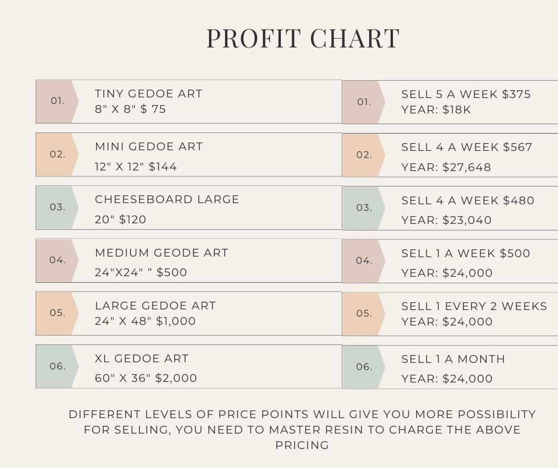Select the Tiny Gedoe Art 8" x 8" $75 row
Screen dimensions: 558x468
[x=189, y=102]
